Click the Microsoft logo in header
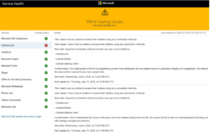This screenshot has width=212, height=132. [x=106, y=3]
